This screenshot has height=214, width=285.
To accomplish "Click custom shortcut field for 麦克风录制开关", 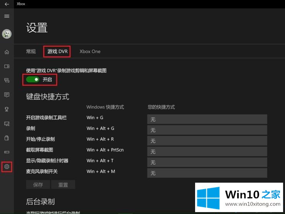I will (207, 173).
